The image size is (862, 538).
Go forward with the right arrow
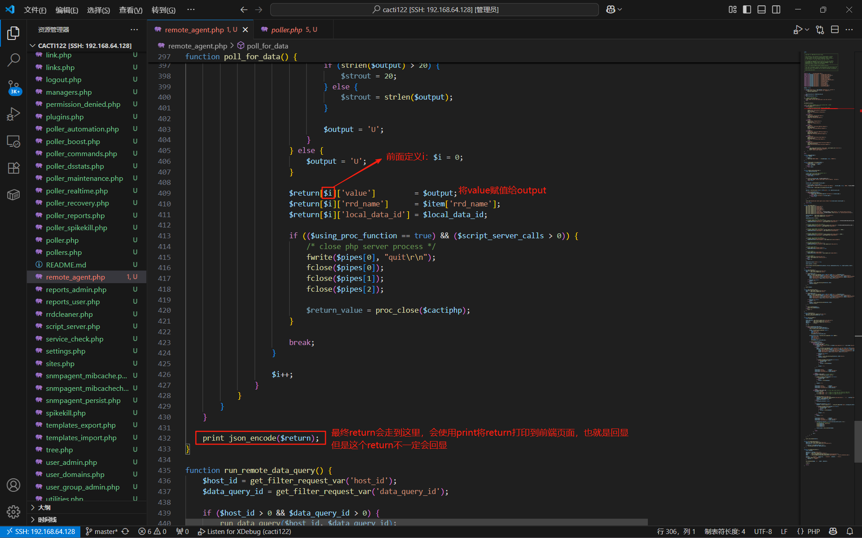coord(259,9)
